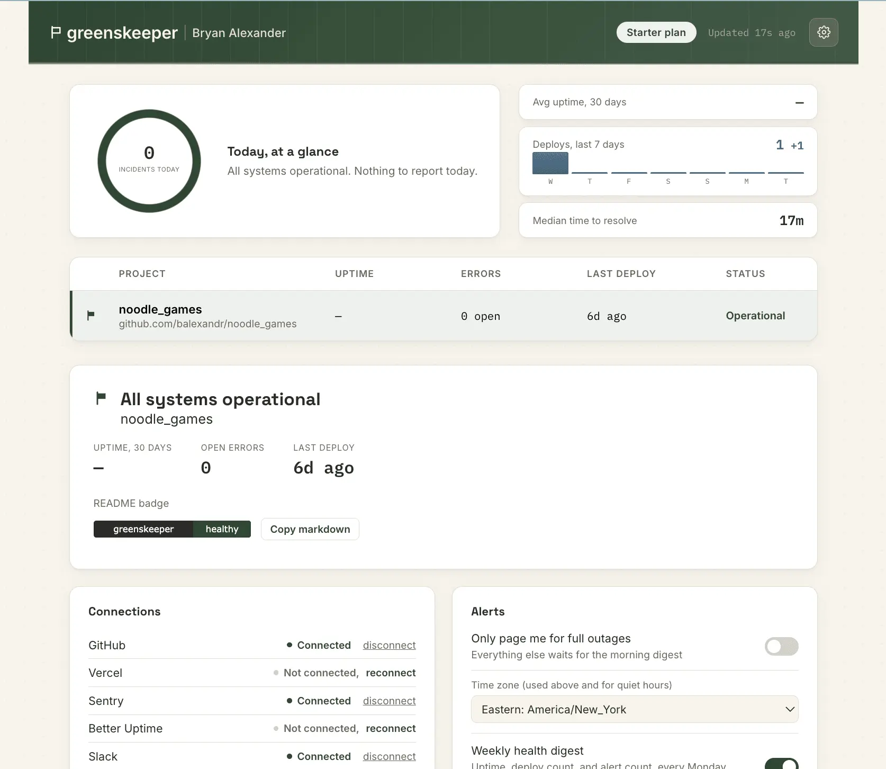Click the incidents today ring indicator
The height and width of the screenshot is (769, 886).
point(149,161)
